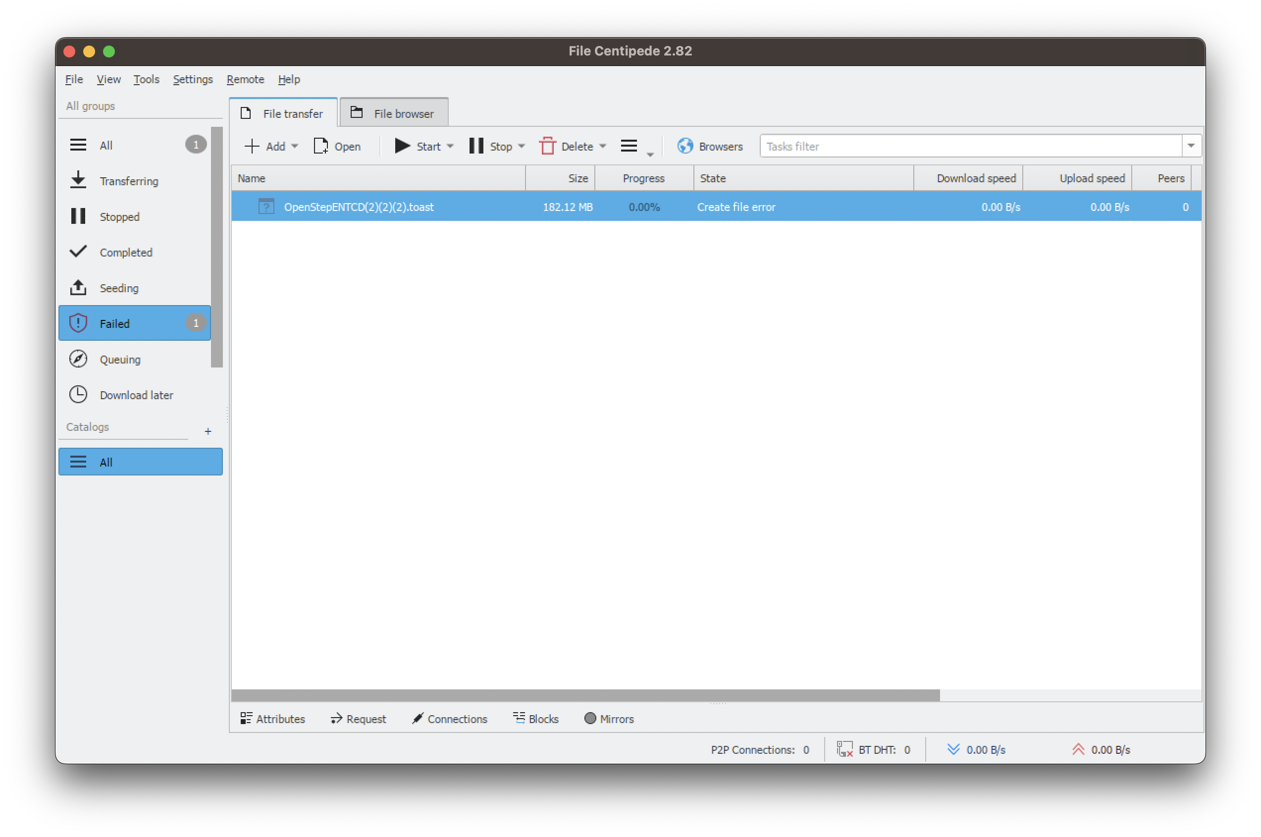Image resolution: width=1261 pixels, height=837 pixels.
Task: Open the Stop options dropdown
Action: pyautogui.click(x=522, y=146)
